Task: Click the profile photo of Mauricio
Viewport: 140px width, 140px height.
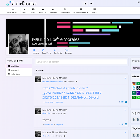Action: click(x=18, y=44)
